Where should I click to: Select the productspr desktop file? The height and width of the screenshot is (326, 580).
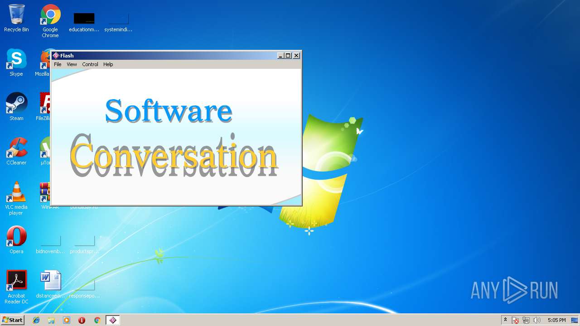pos(84,244)
